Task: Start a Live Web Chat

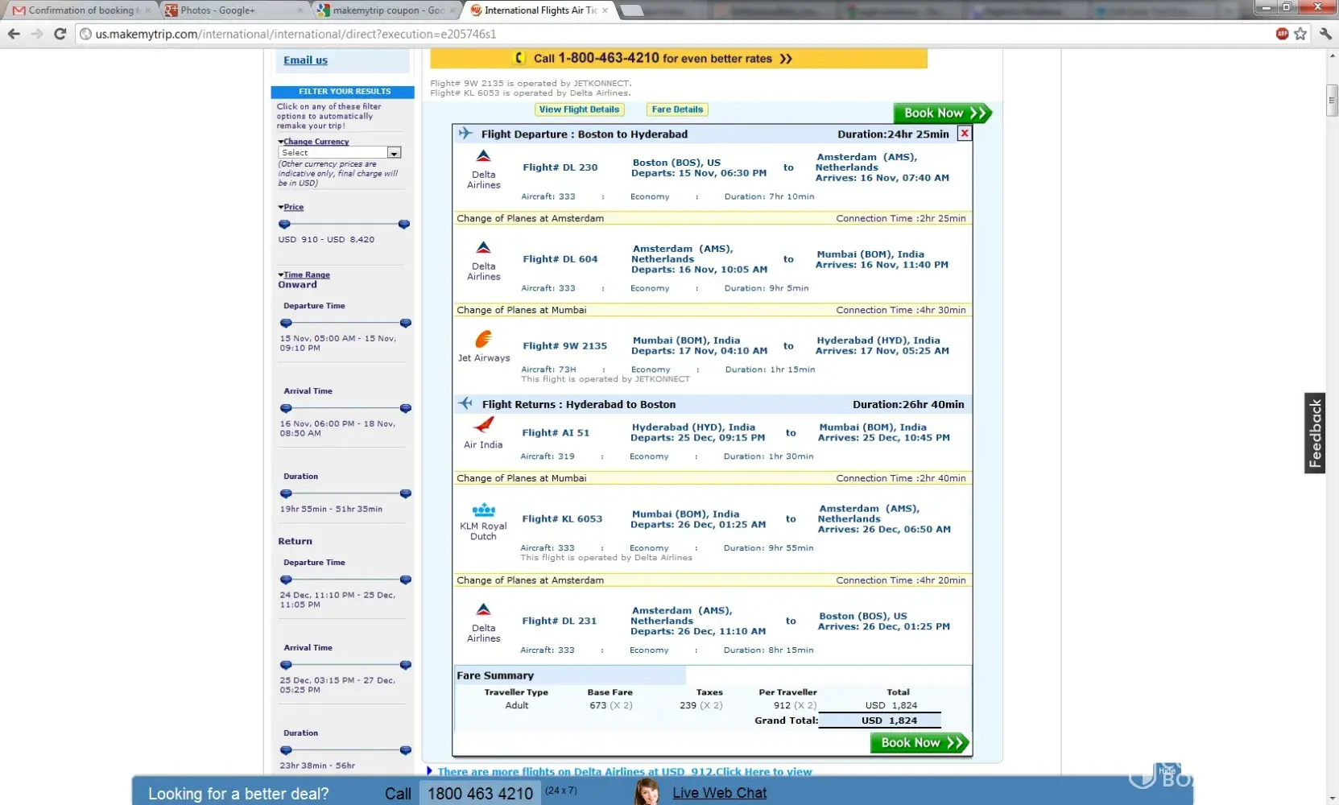Action: click(719, 793)
